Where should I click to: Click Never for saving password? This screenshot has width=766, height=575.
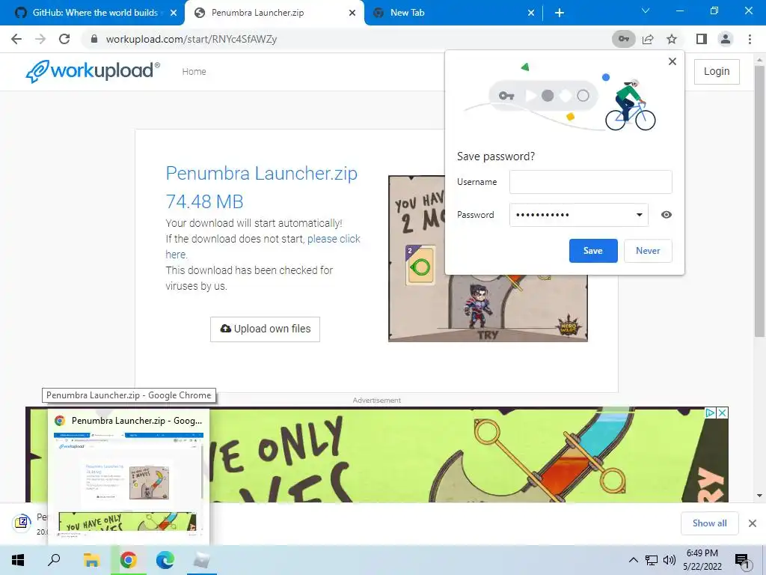(647, 251)
